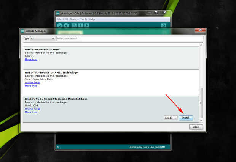Image resolution: width=236 pixels, height=162 pixels.
Task: Click the SmartEverything Fox board text
Action: 38,79
